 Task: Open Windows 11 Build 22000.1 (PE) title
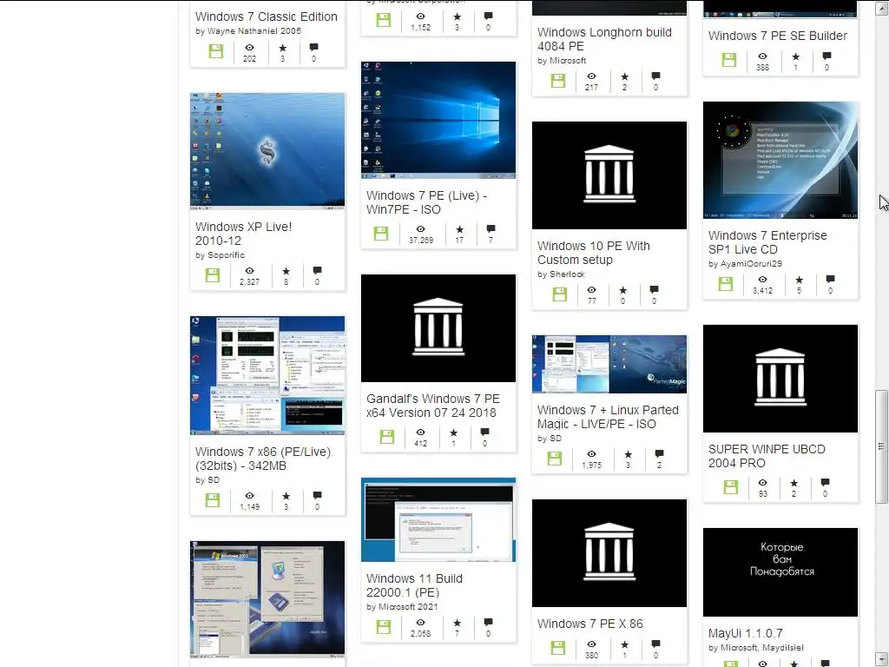pos(414,585)
